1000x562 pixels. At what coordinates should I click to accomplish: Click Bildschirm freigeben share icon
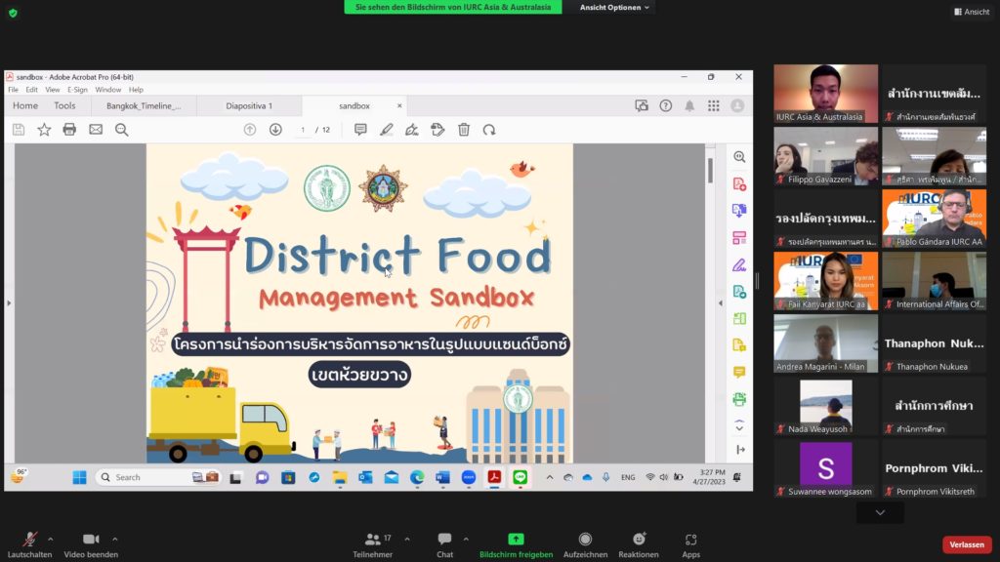516,540
